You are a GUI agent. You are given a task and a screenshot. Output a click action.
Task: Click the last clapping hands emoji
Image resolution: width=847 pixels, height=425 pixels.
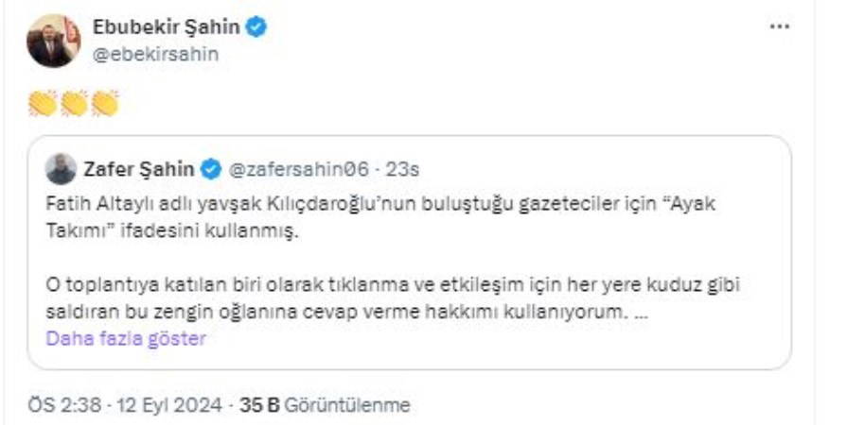104,104
